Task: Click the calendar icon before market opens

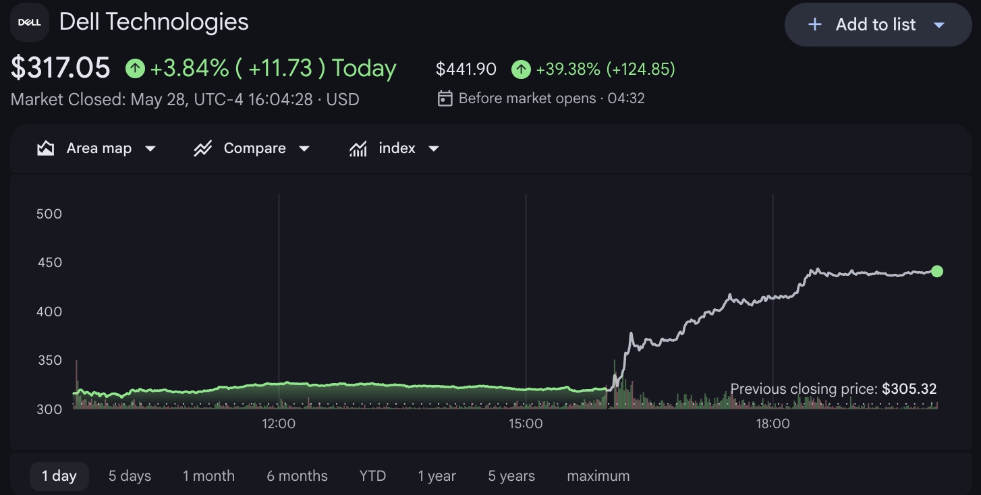Action: 445,98
